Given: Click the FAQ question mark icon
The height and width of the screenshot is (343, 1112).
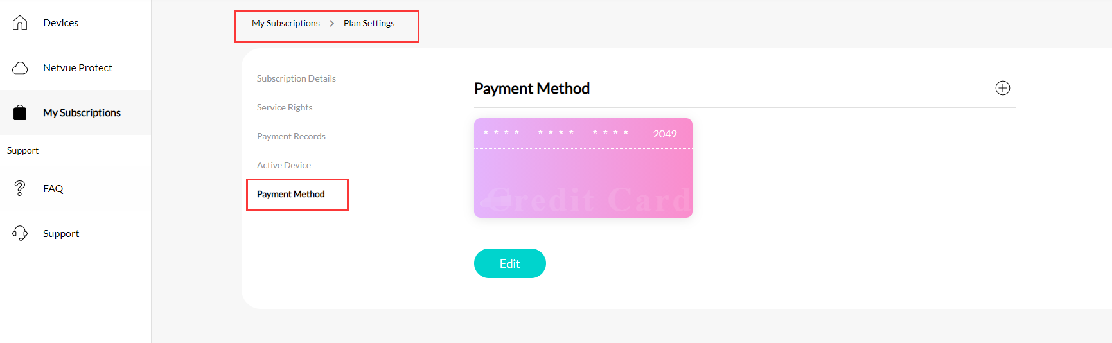Looking at the screenshot, I should [x=20, y=188].
